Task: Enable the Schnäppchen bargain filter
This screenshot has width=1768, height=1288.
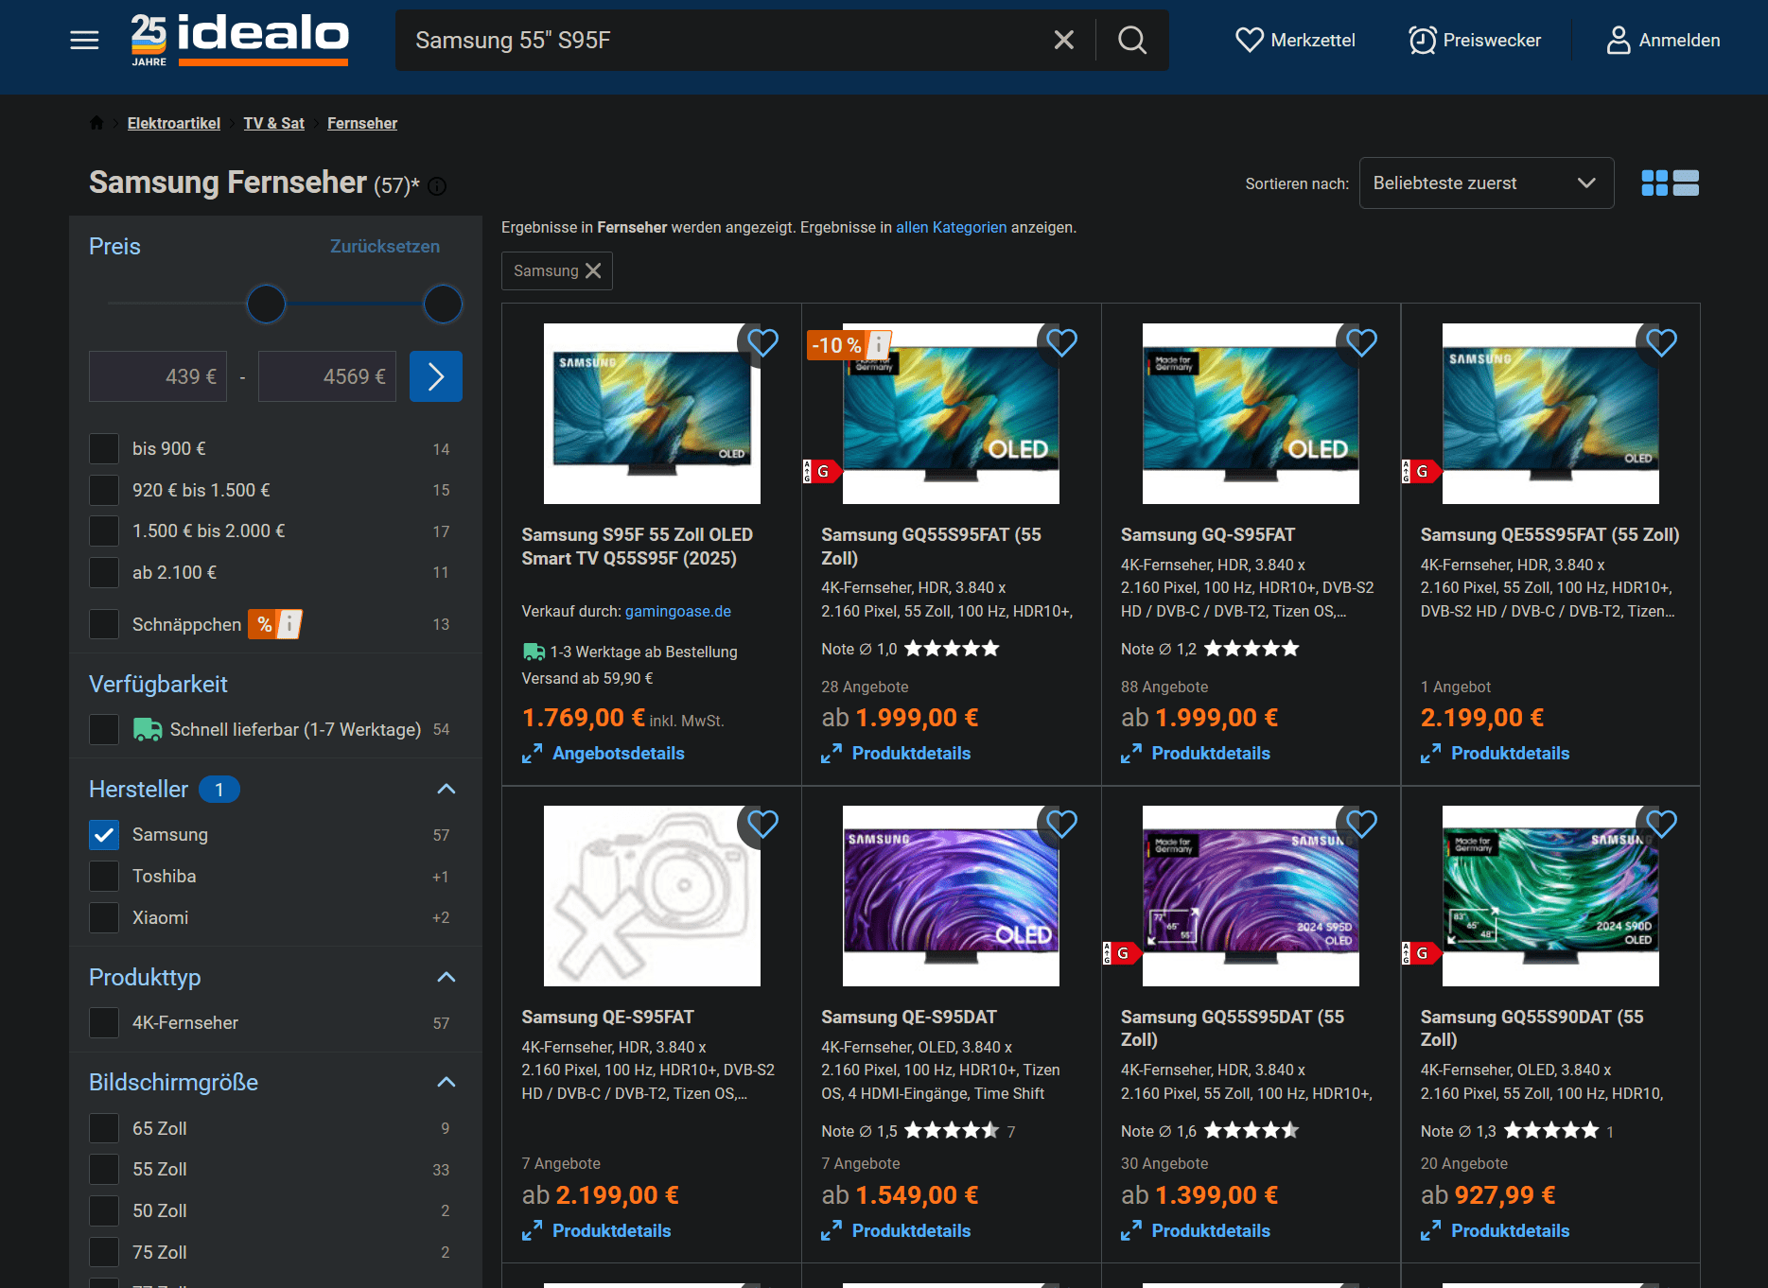Action: (x=104, y=624)
